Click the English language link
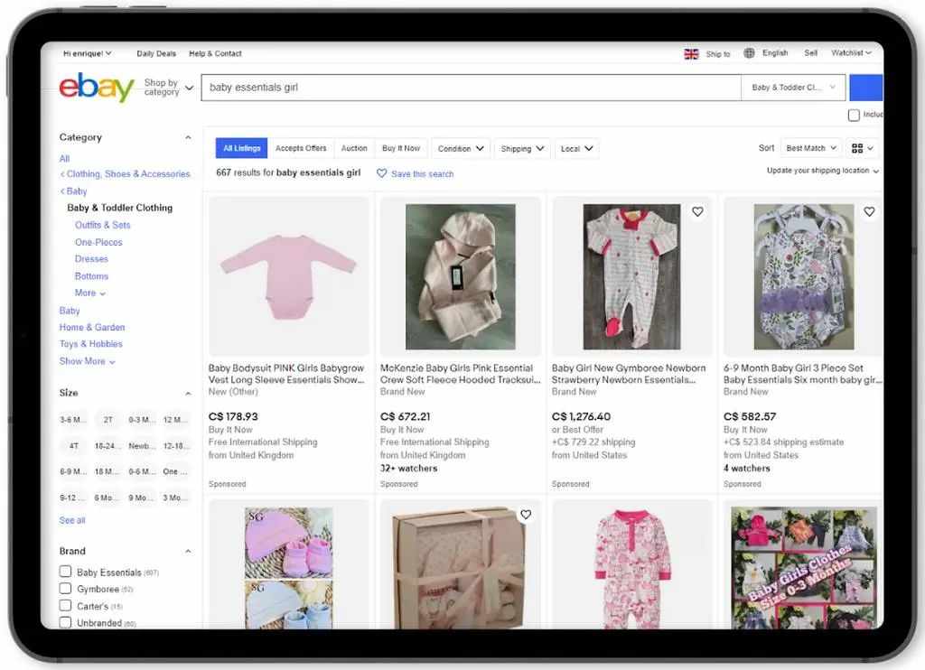Screen dimensions: 925x670 775,53
